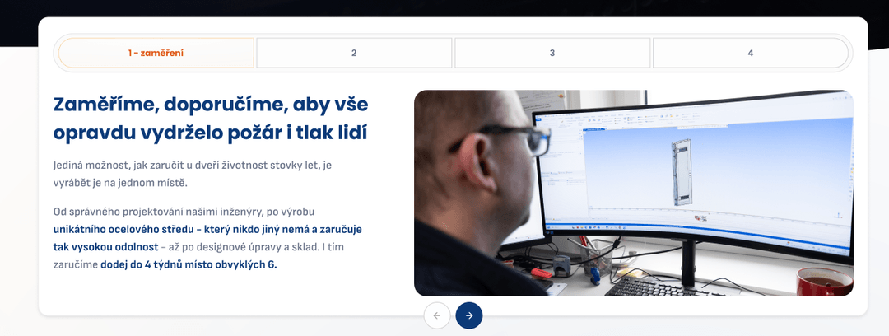Click the pen holder cup on the desk

tap(600, 255)
